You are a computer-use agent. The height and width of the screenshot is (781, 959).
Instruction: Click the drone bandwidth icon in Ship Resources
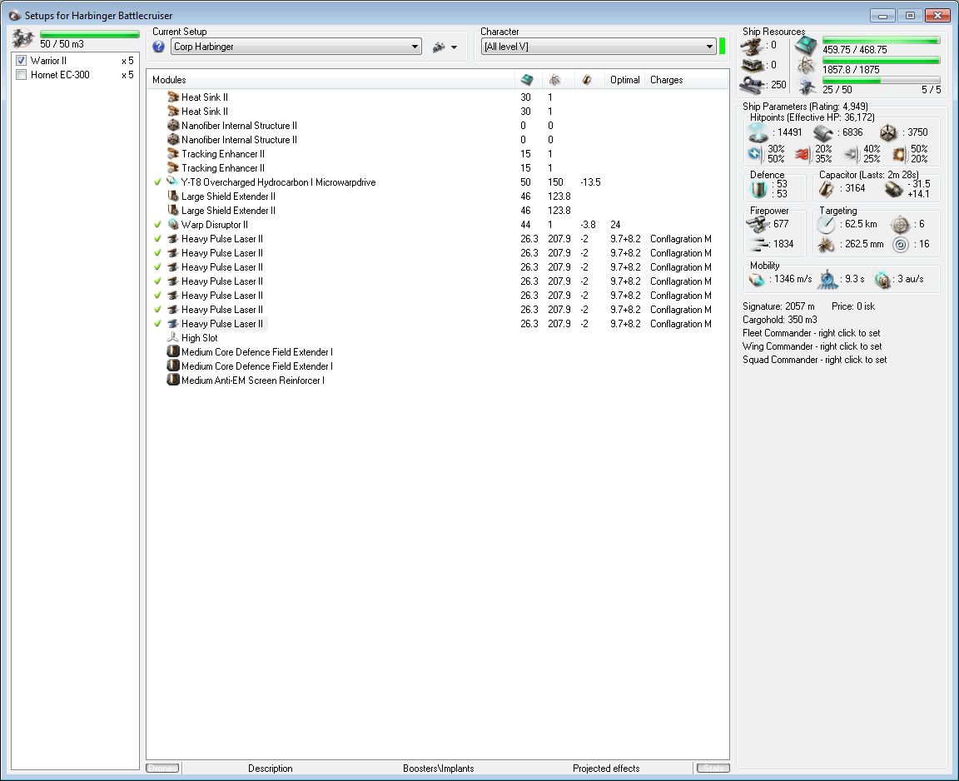tap(807, 86)
